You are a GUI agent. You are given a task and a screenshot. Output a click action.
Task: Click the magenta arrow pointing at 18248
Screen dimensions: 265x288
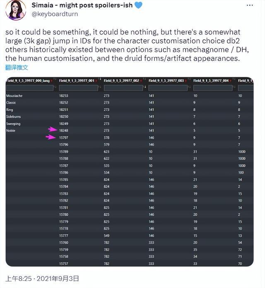coord(53,129)
